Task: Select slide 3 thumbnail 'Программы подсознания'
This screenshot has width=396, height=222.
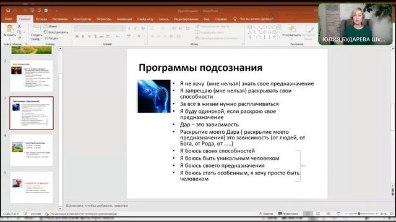Action: (x=32, y=113)
